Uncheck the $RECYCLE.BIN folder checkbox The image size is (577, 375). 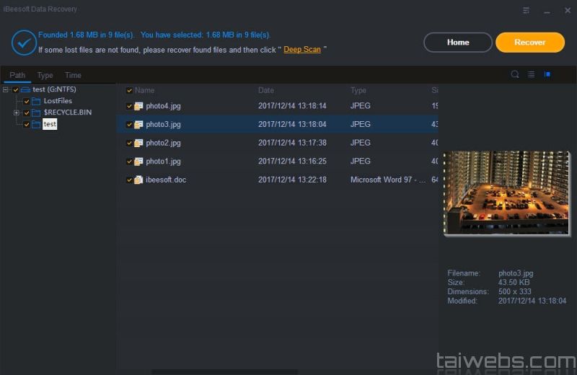(27, 113)
